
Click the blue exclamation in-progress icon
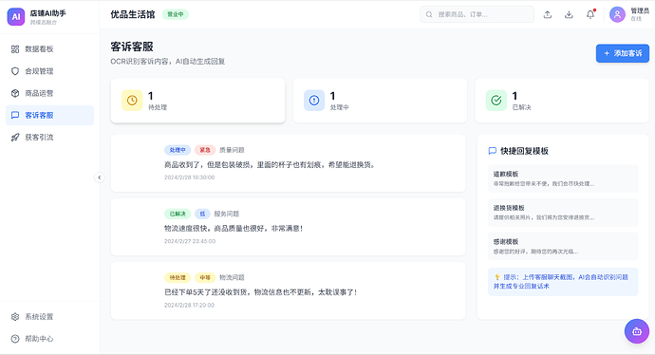coord(314,101)
